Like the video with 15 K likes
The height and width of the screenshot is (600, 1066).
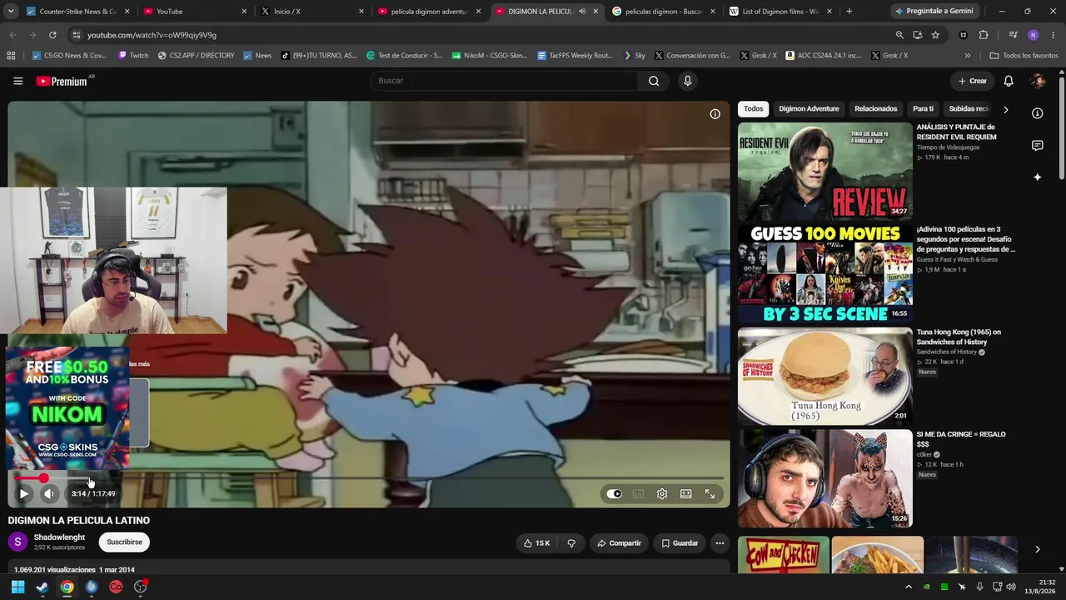pyautogui.click(x=536, y=543)
